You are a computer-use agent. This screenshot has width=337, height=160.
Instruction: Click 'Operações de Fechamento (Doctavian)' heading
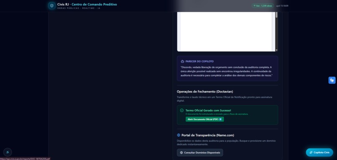(x=205, y=92)
